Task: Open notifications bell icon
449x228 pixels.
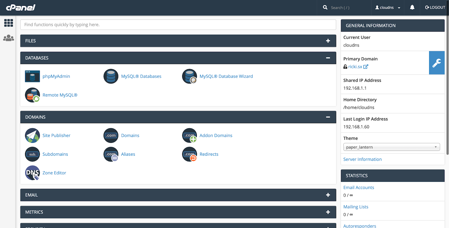Action: [412, 8]
